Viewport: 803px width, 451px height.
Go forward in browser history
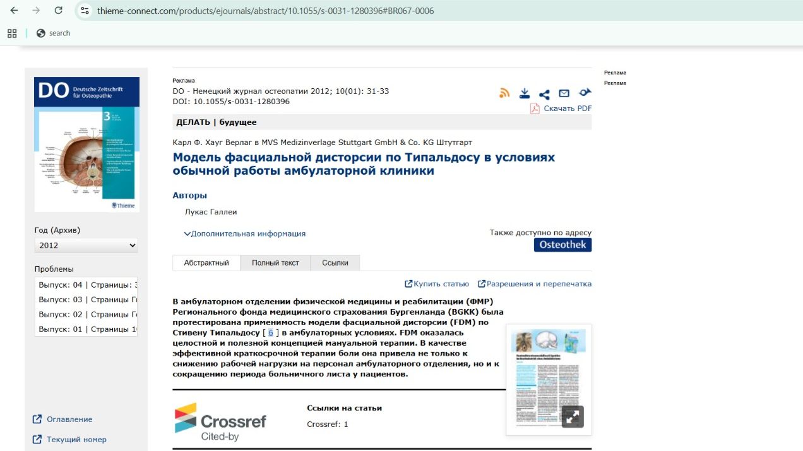point(36,11)
